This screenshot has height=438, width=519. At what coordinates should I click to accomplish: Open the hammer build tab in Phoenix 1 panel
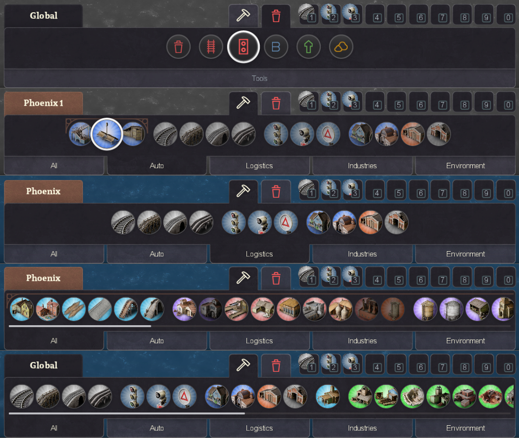click(243, 103)
